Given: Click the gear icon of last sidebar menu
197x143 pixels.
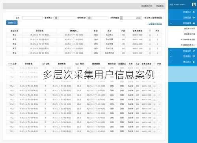Looking at the screenshot, I should tap(194, 62).
